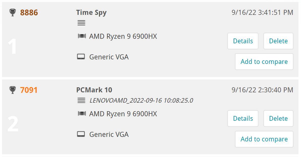301x157 pixels.
Task: Click the graphics card icon in the PCMark 10 result
Action: [x=81, y=134]
